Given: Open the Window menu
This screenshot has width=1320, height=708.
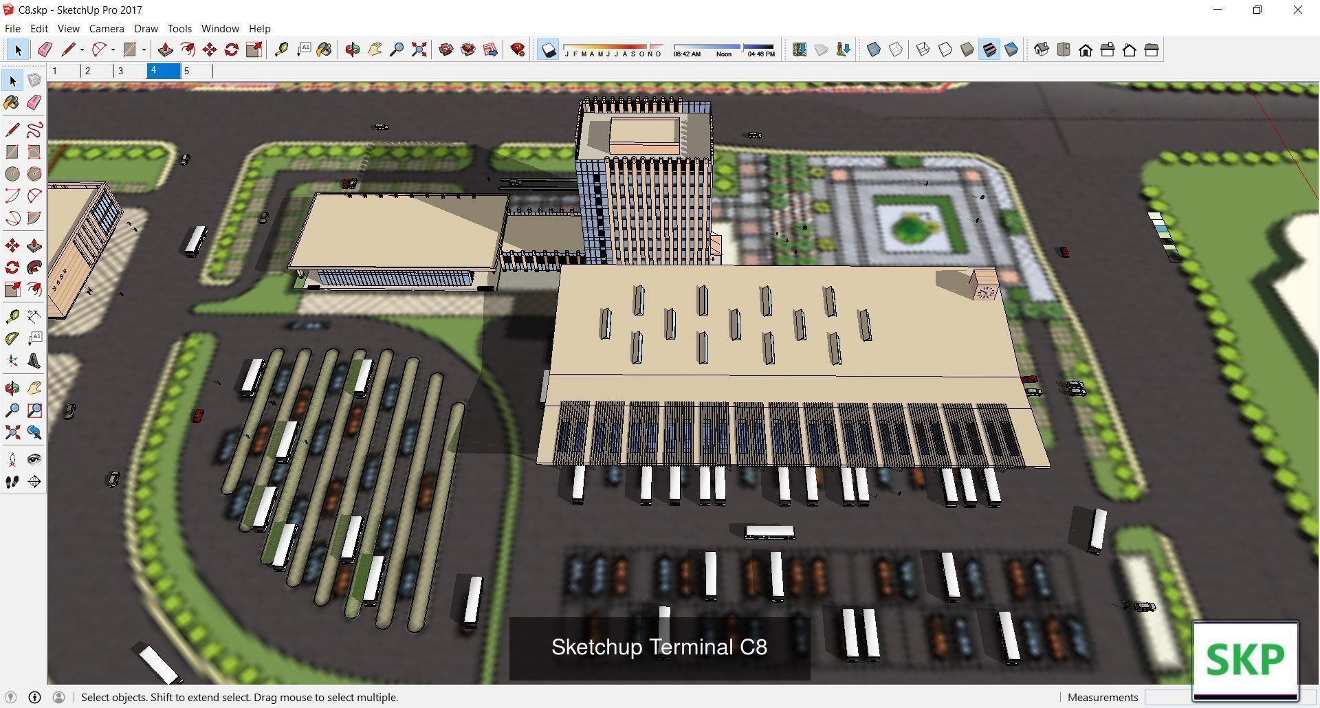Looking at the screenshot, I should click(220, 28).
